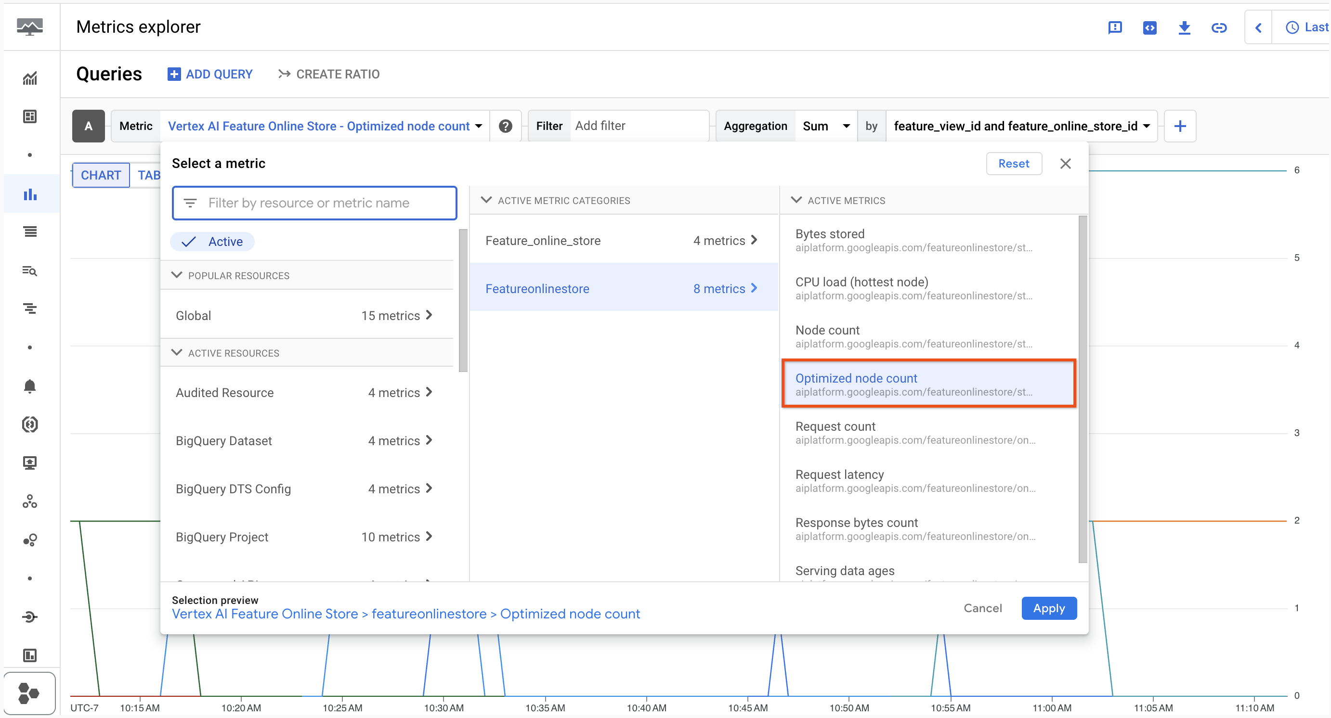Click the download icon in toolbar
1331x718 pixels.
1184,26
